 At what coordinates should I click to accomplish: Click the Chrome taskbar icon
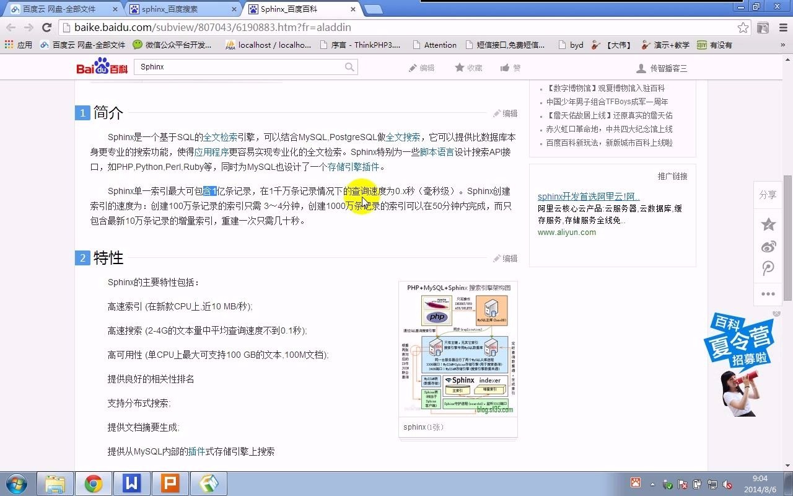tap(94, 484)
